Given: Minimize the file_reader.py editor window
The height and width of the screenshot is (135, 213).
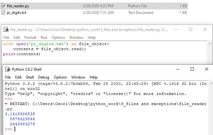Looking at the screenshot, I should [176, 29].
